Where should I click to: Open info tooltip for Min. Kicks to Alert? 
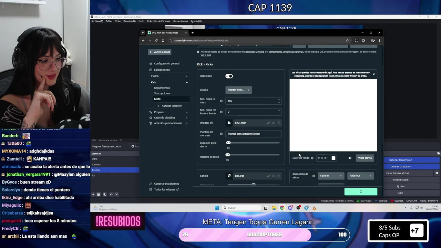221,101
